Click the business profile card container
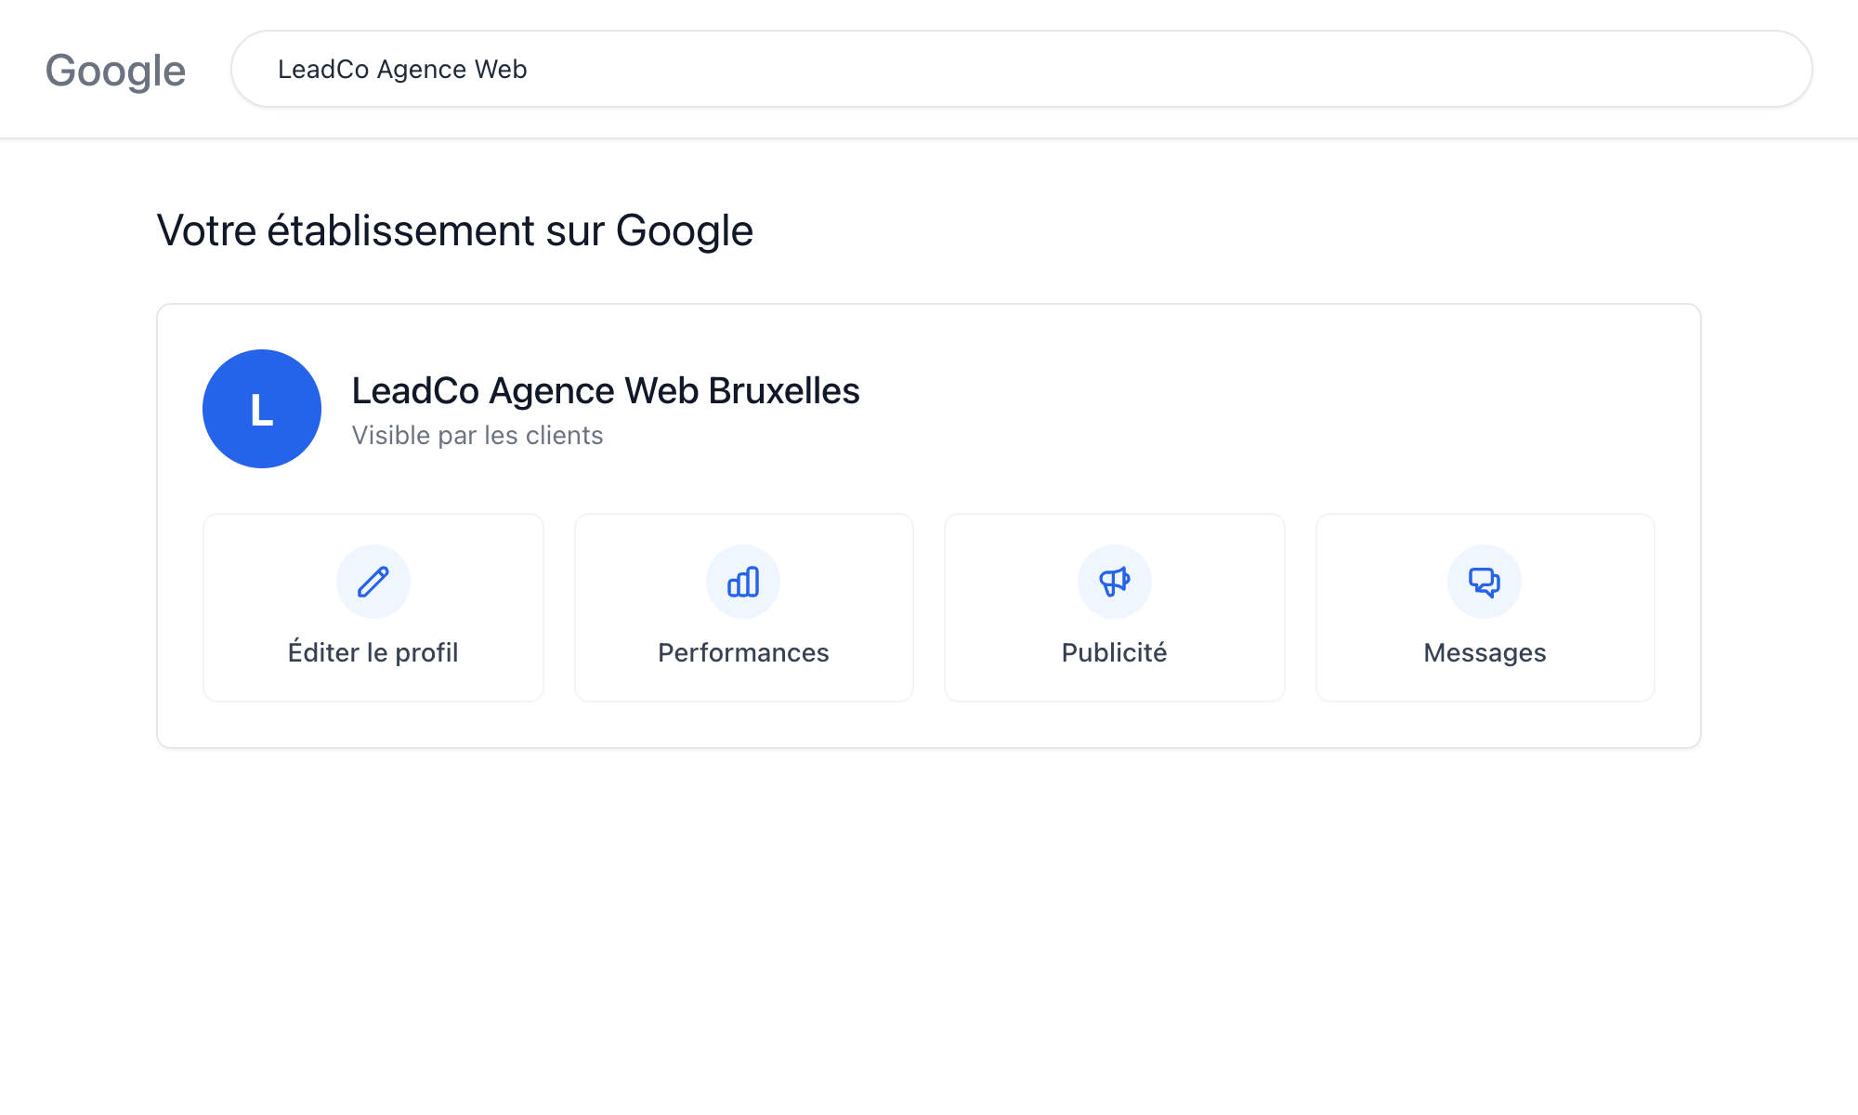 929,520
